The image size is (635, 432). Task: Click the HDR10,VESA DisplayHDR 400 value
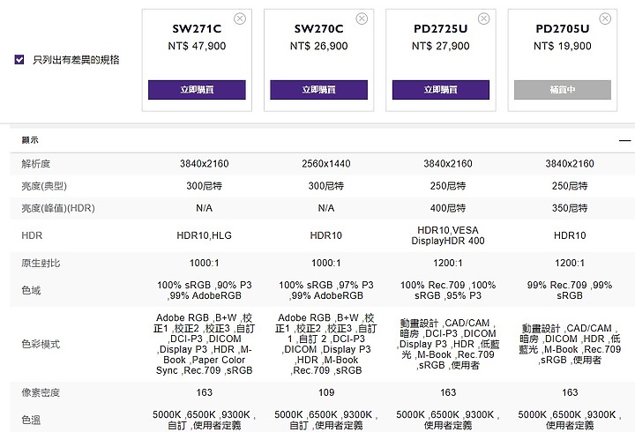click(448, 235)
